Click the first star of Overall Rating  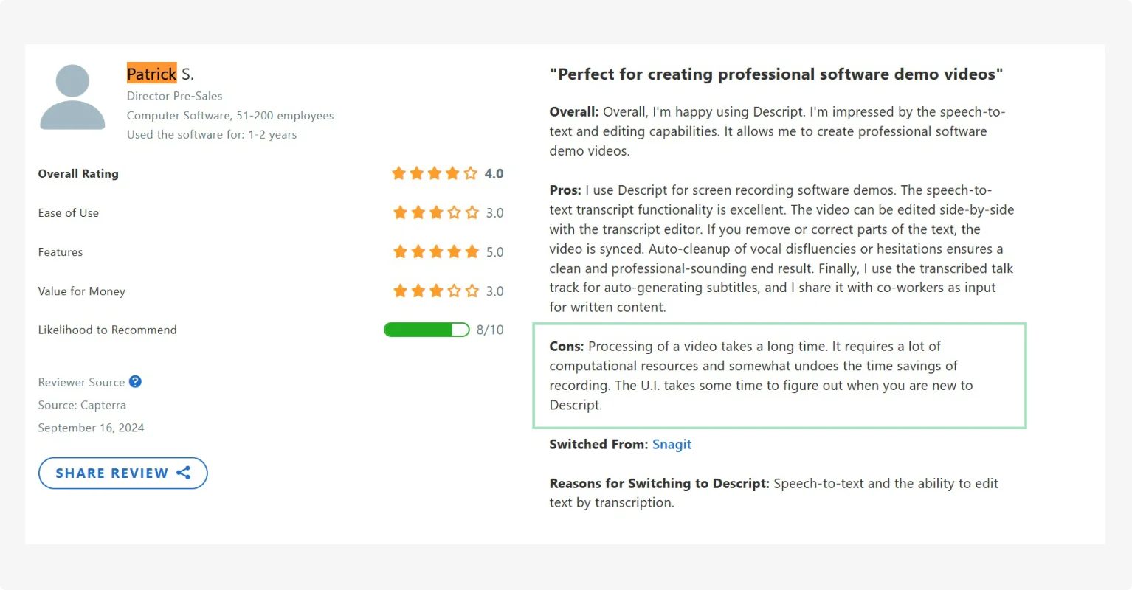[398, 173]
